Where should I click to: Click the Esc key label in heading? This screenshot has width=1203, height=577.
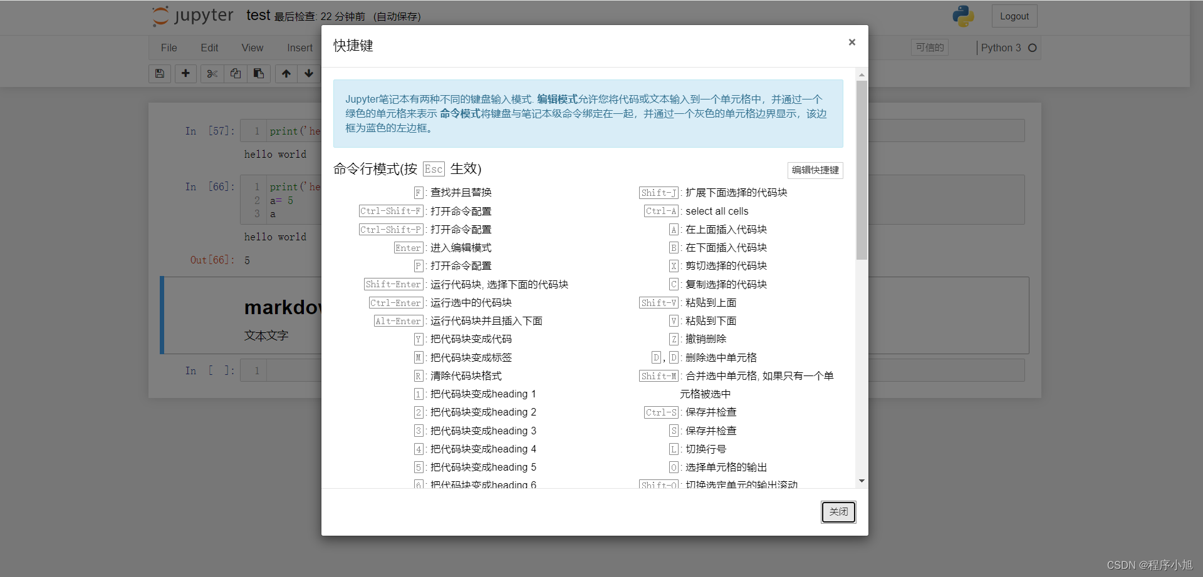(x=434, y=169)
